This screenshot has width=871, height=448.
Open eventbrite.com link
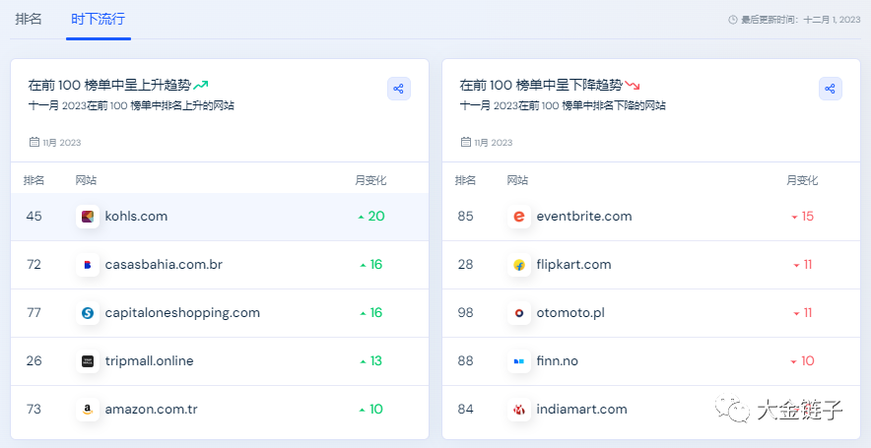(x=584, y=216)
